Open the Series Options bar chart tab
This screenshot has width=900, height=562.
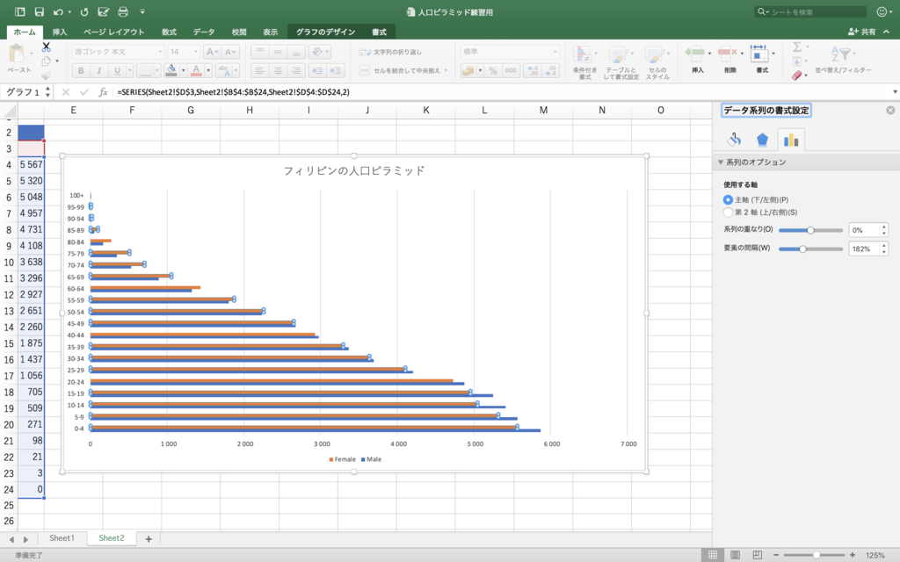[x=791, y=140]
